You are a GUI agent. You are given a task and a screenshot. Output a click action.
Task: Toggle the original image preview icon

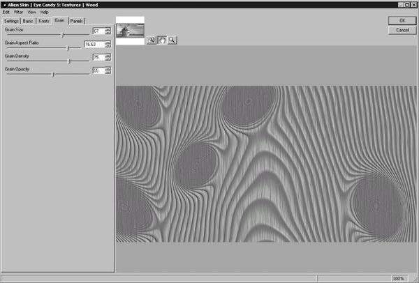(151, 40)
